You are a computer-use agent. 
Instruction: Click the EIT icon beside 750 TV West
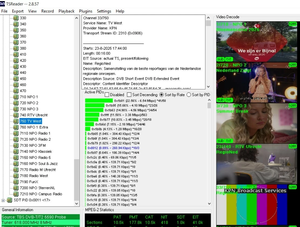click(x=16, y=121)
